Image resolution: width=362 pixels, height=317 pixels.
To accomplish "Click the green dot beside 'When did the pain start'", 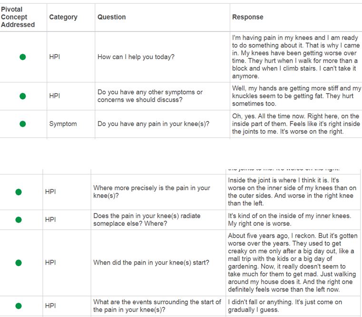I will click(x=19, y=262).
